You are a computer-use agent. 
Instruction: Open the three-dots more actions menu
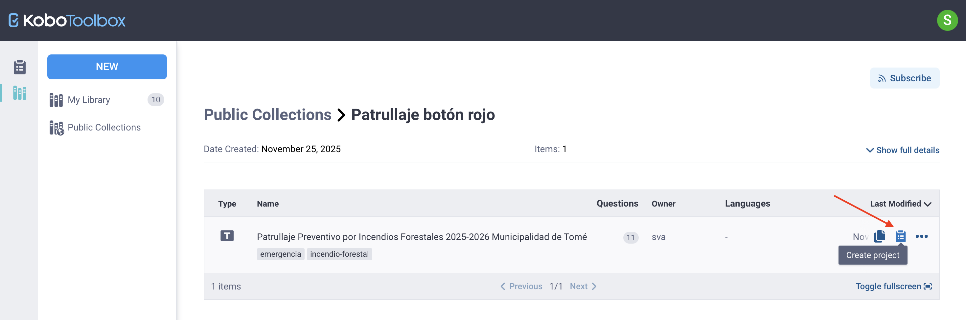tap(921, 236)
